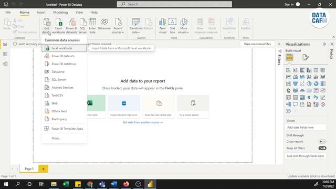Click the View recovered files button
336x189 pixels.
click(257, 44)
